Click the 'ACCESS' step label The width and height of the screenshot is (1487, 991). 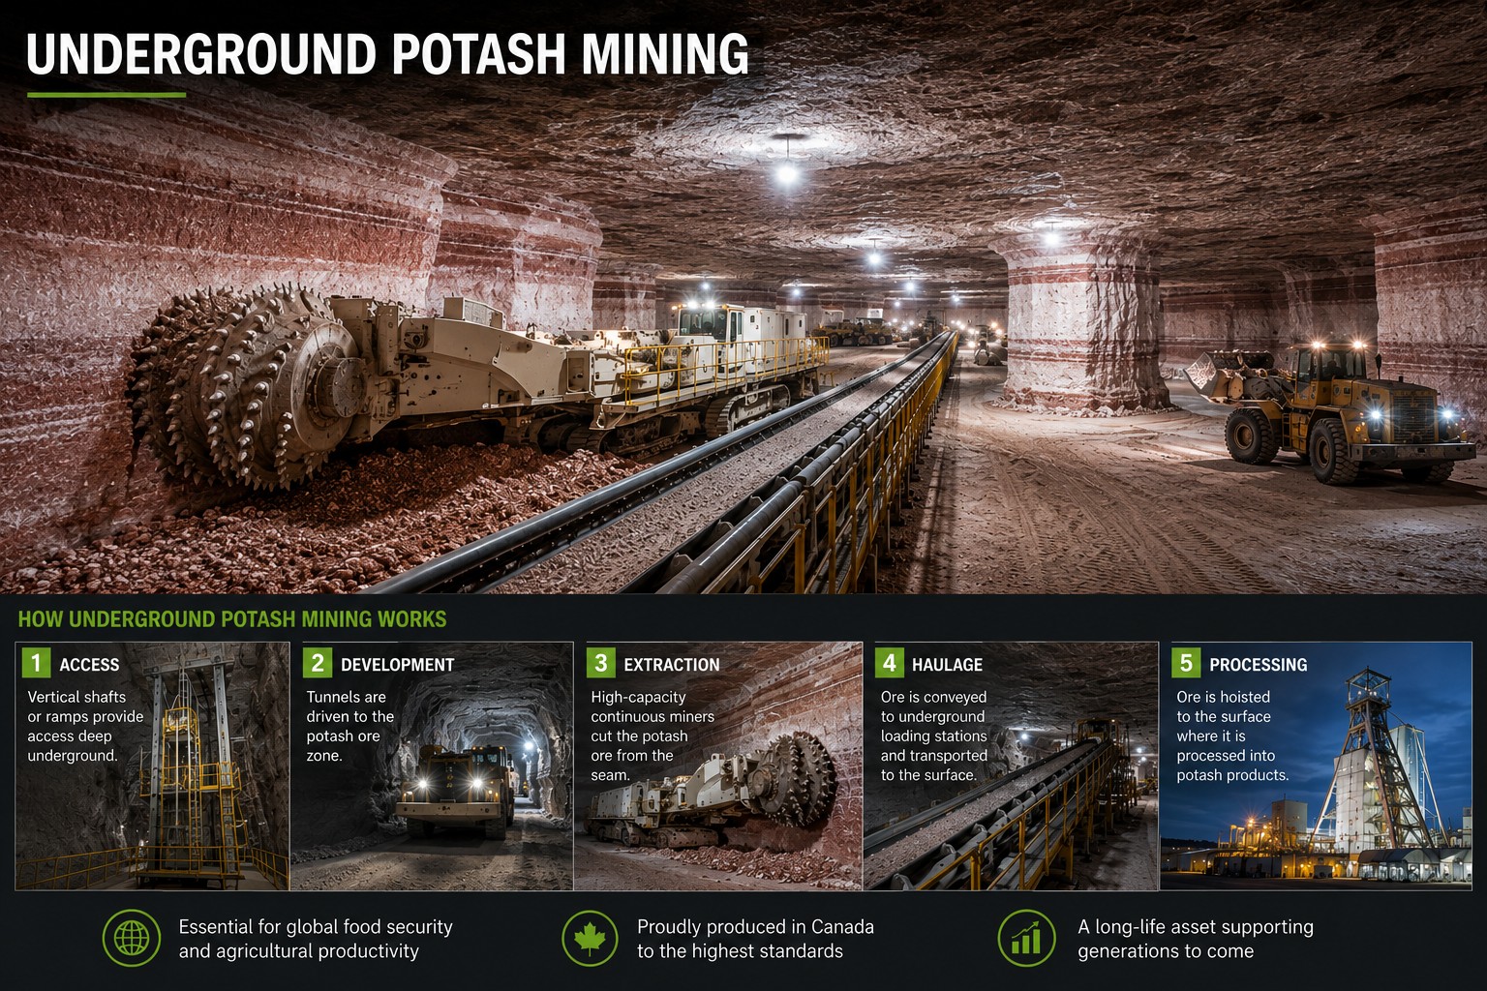tap(89, 665)
